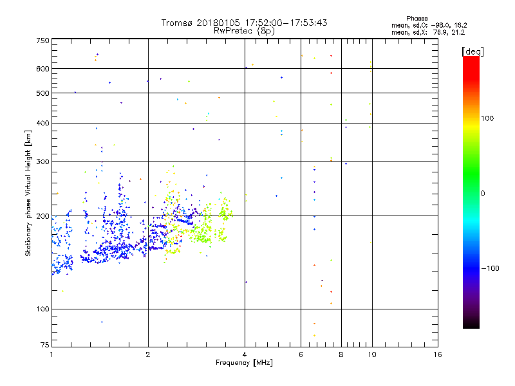Click the 'RwPretec (8p)' subtitle

[x=244, y=31]
